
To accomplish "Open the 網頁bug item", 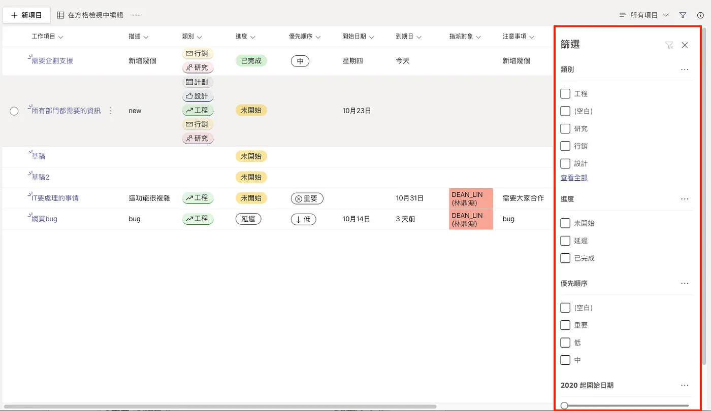I will [x=44, y=219].
